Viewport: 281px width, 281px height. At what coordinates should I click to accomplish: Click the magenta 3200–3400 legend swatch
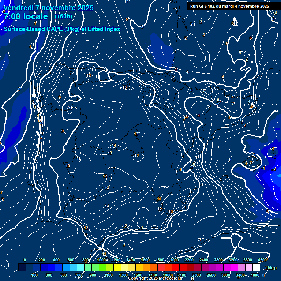pyautogui.click(x=234, y=267)
